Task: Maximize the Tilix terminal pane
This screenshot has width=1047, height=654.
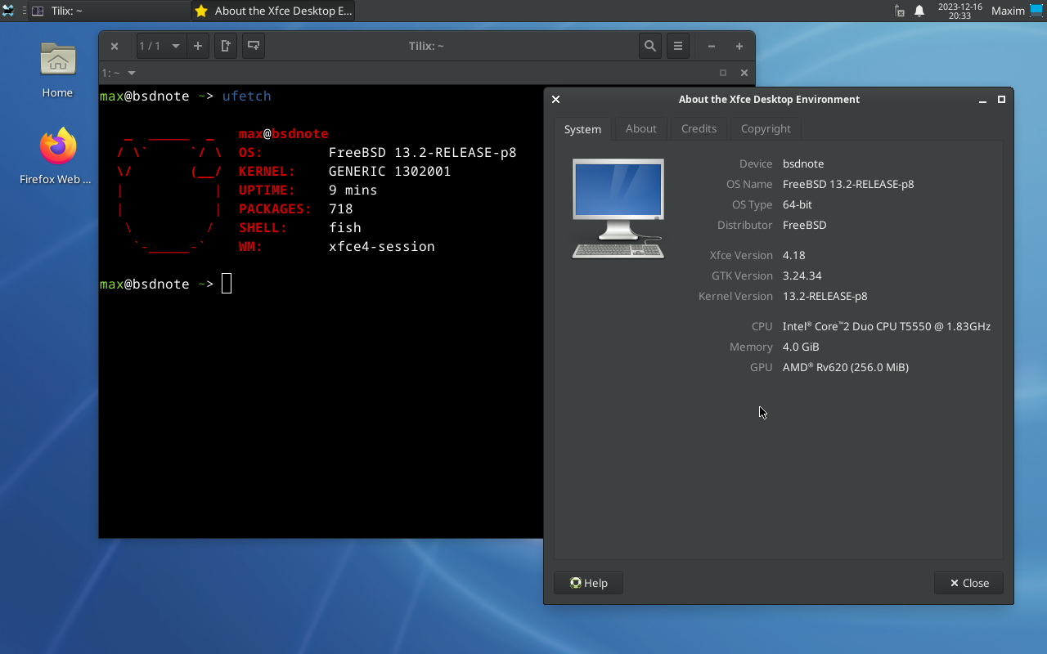Action: [x=723, y=73]
